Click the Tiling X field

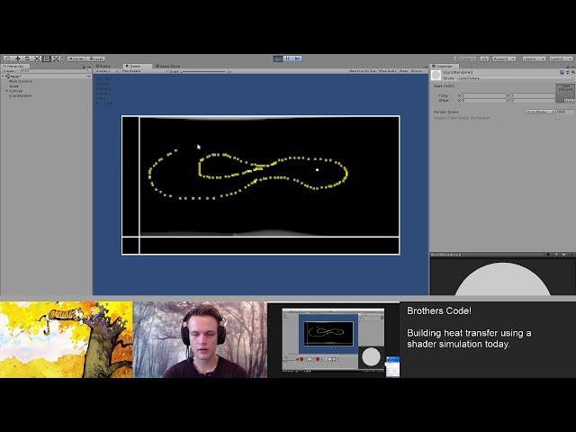pos(484,95)
